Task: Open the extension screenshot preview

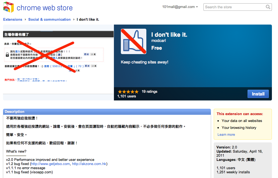Action: point(58,63)
